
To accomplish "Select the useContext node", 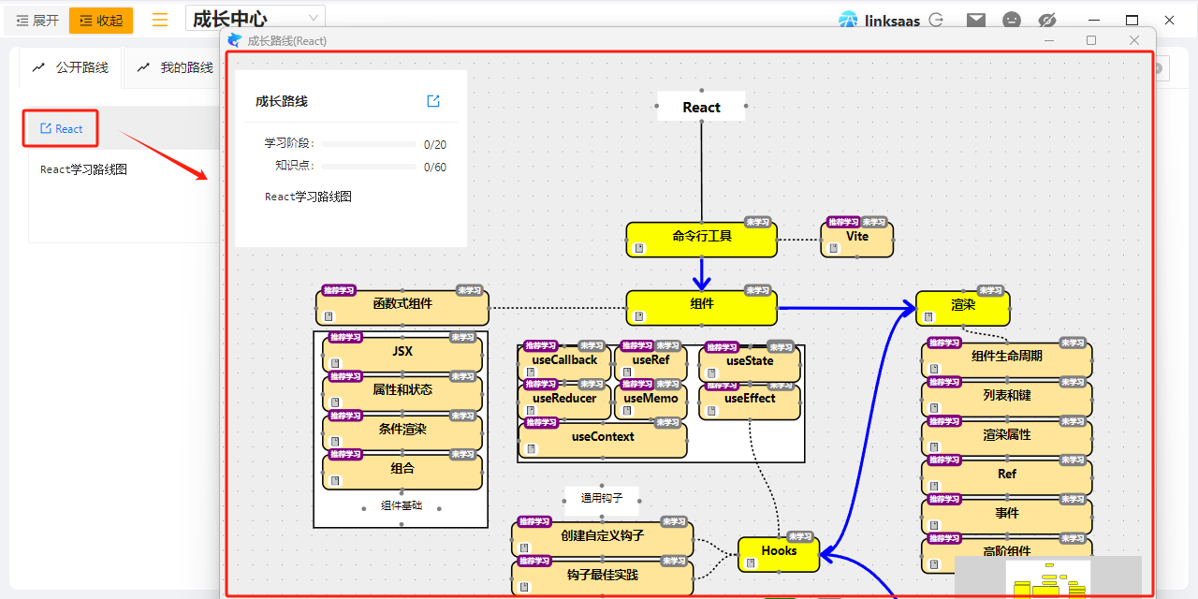I will pyautogui.click(x=603, y=440).
